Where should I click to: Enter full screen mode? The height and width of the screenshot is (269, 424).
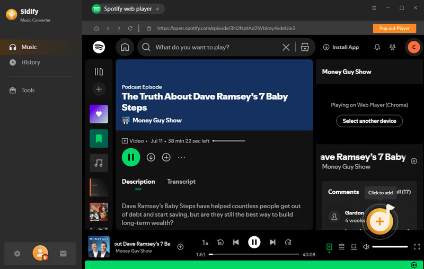[417, 247]
